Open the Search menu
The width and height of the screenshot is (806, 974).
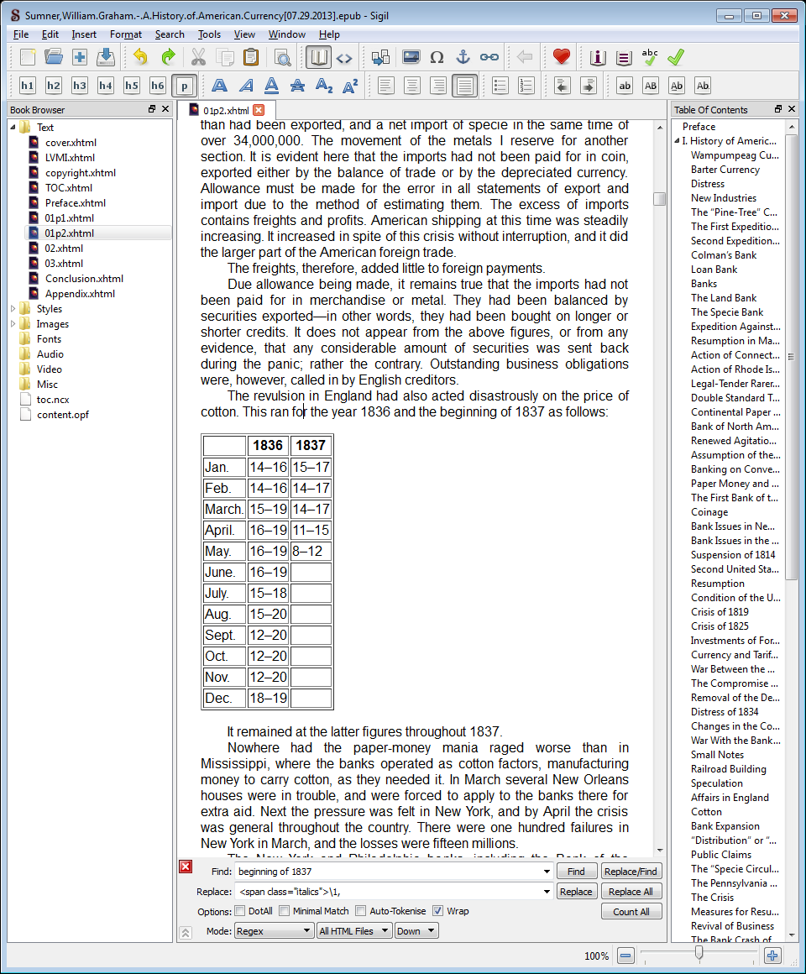[170, 34]
